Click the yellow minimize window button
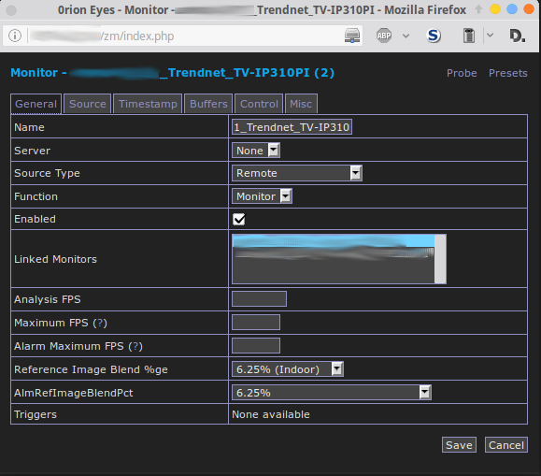Image resolution: width=541 pixels, height=476 pixels. pyautogui.click(x=495, y=9)
